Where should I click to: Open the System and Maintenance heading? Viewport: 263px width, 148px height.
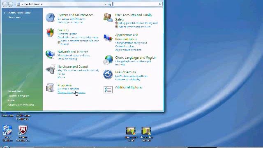pos(76,15)
